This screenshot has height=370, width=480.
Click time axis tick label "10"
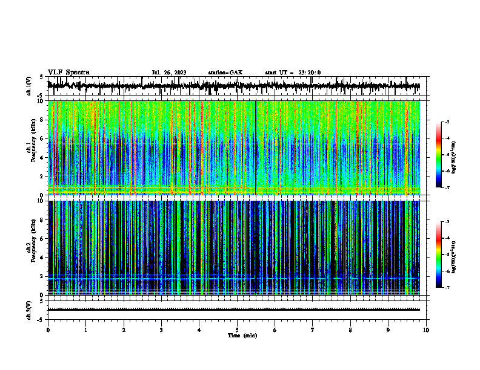426,330
